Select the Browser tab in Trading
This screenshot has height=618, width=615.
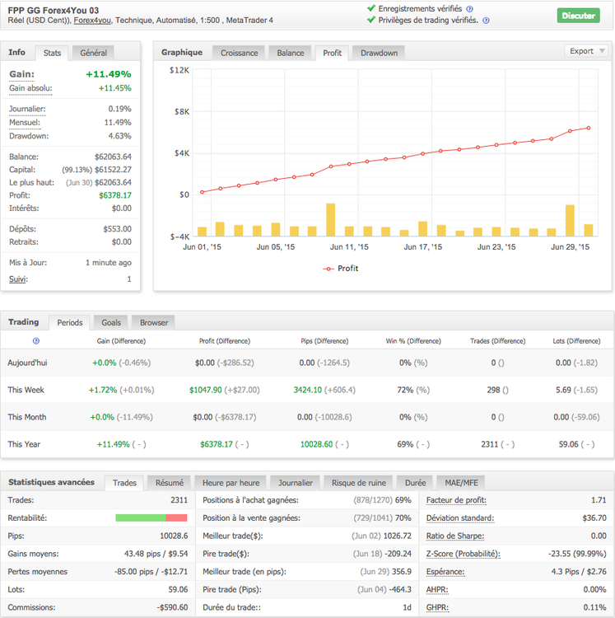pos(154,322)
